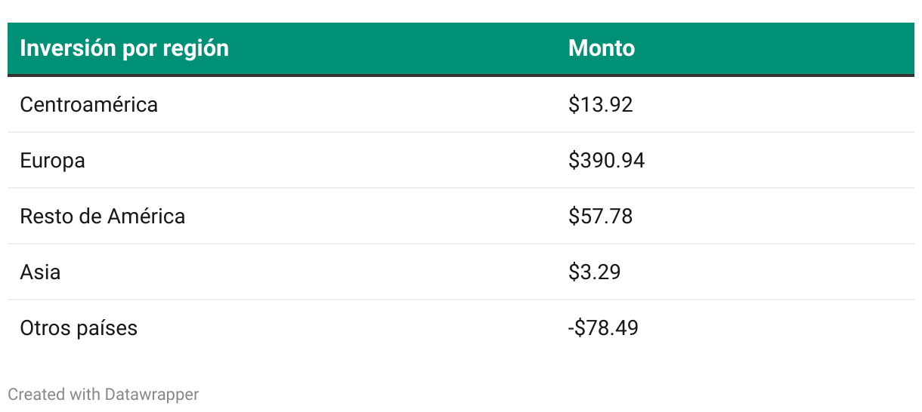Click the "Monto" column header
Viewport: 922px width, 412px height.
[x=601, y=48]
